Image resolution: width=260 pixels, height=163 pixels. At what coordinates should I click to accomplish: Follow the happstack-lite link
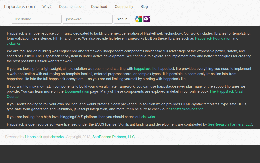(145, 69)
